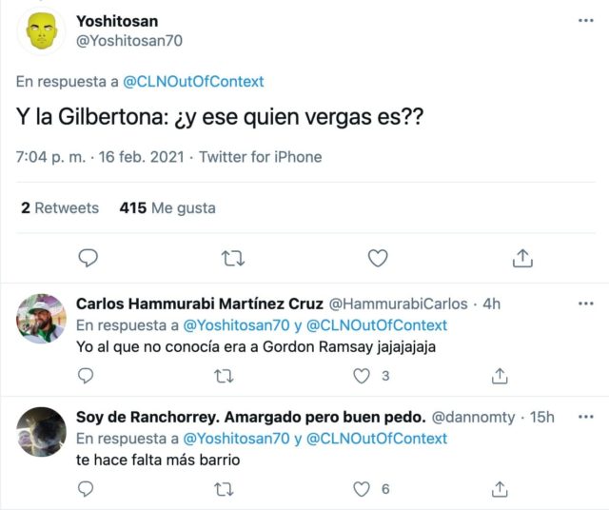
Task: Retweet the main Gilbertona tweet
Action: (232, 257)
